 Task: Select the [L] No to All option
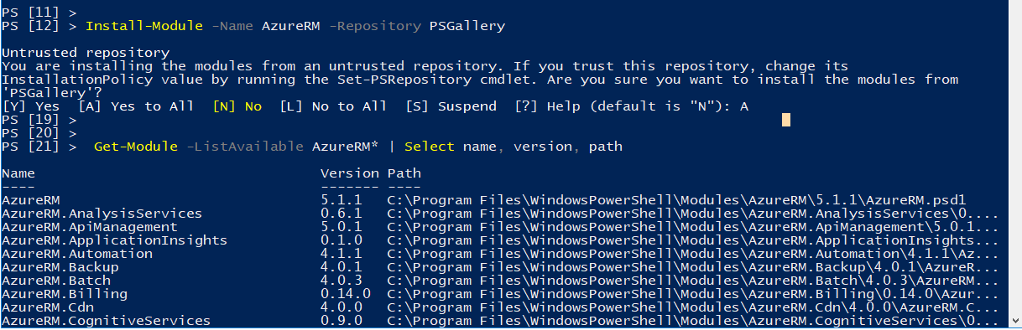333,106
